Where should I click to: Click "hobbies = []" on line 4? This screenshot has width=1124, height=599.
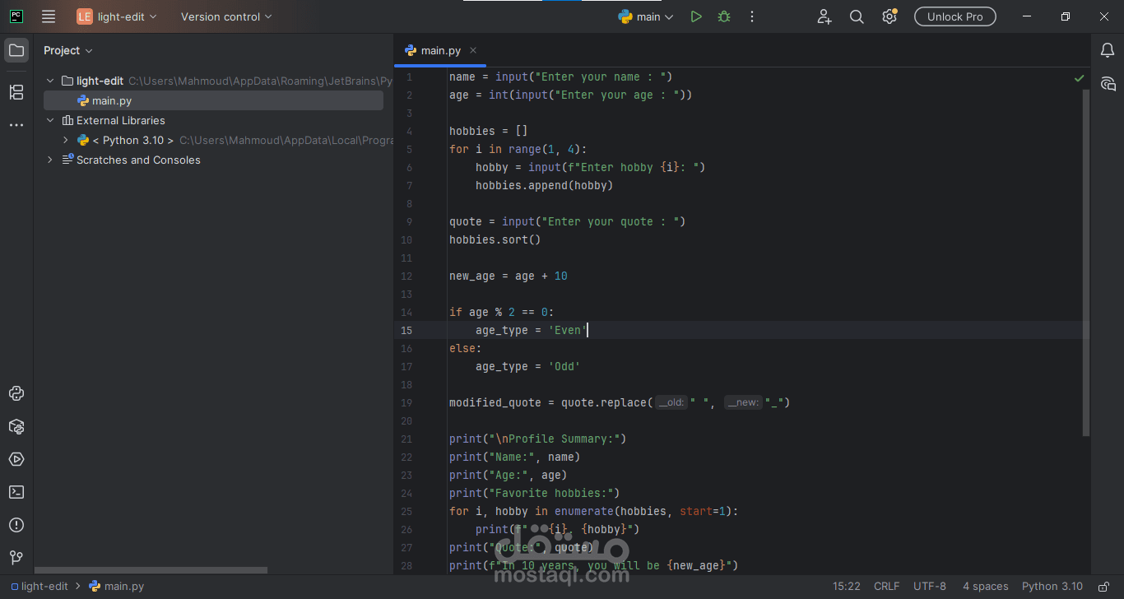tap(489, 132)
